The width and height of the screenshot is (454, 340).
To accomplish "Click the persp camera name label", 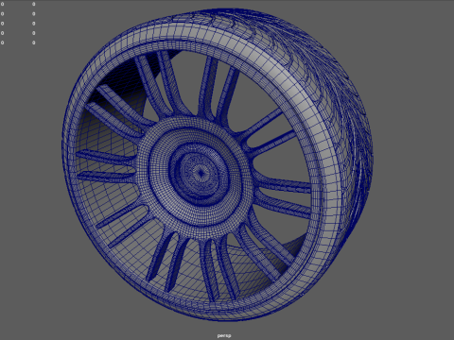I will 224,335.
